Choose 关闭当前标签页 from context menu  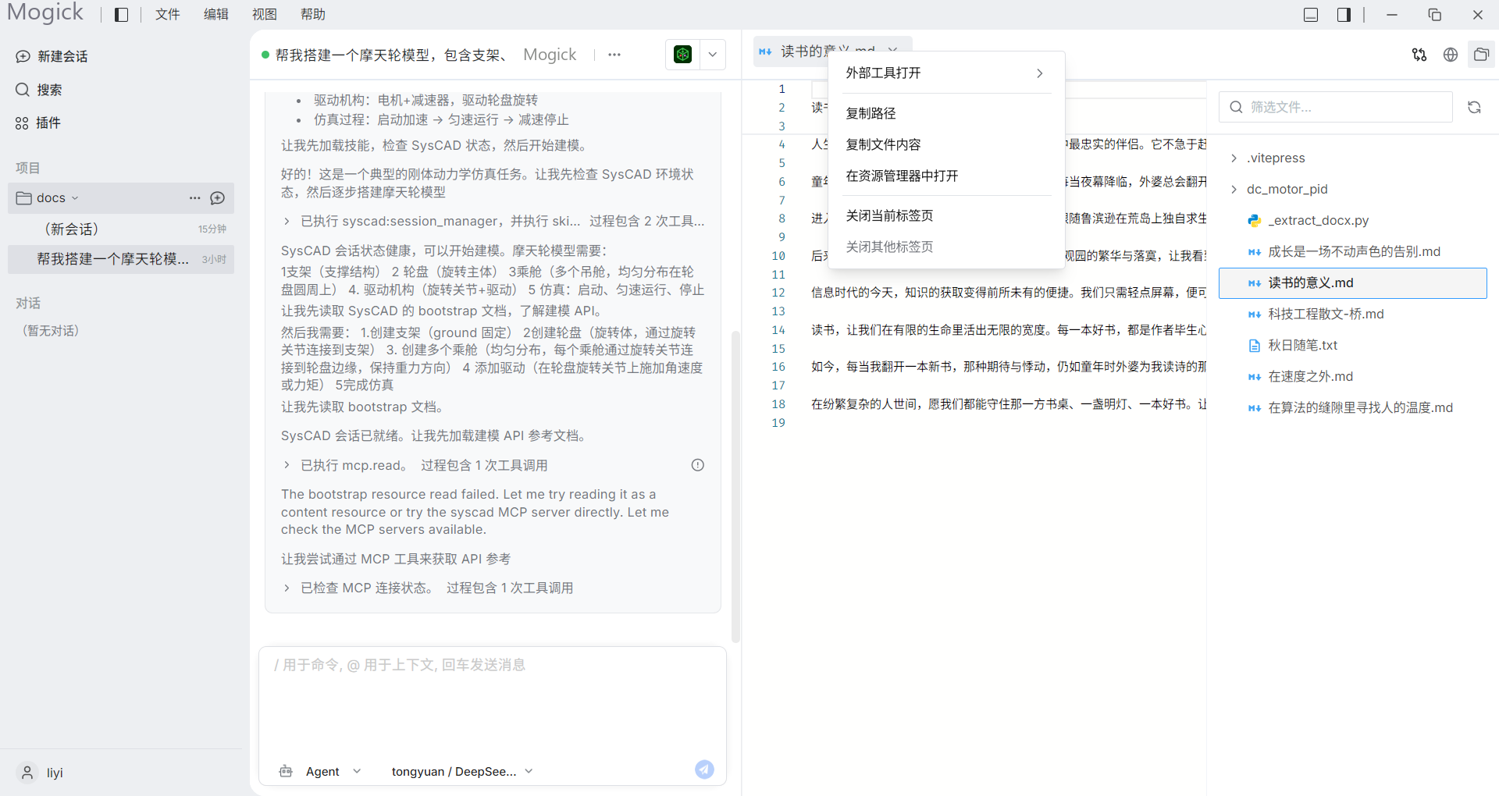pyautogui.click(x=946, y=215)
